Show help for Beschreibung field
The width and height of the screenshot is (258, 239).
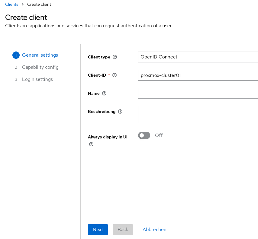point(120,111)
